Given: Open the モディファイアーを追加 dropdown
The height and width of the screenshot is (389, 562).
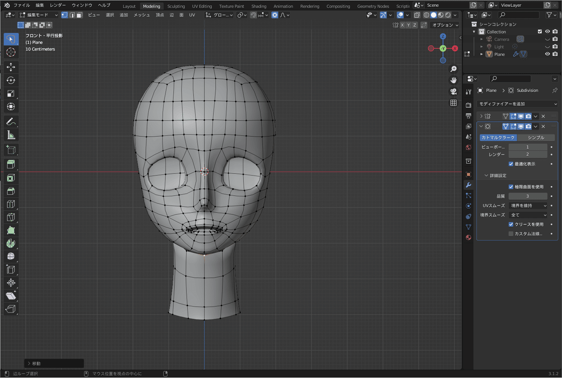Looking at the screenshot, I should coord(518,104).
